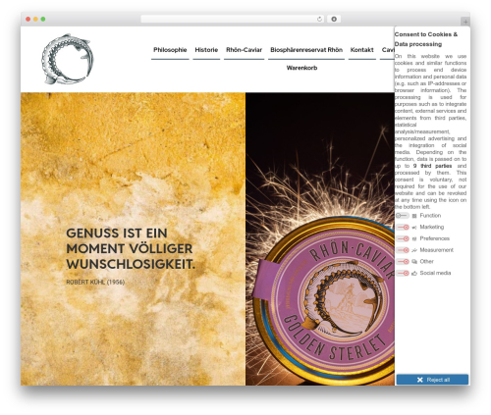Screen dimensions: 491x415
Task: Click the Social media thumbs-up icon
Action: (414, 273)
